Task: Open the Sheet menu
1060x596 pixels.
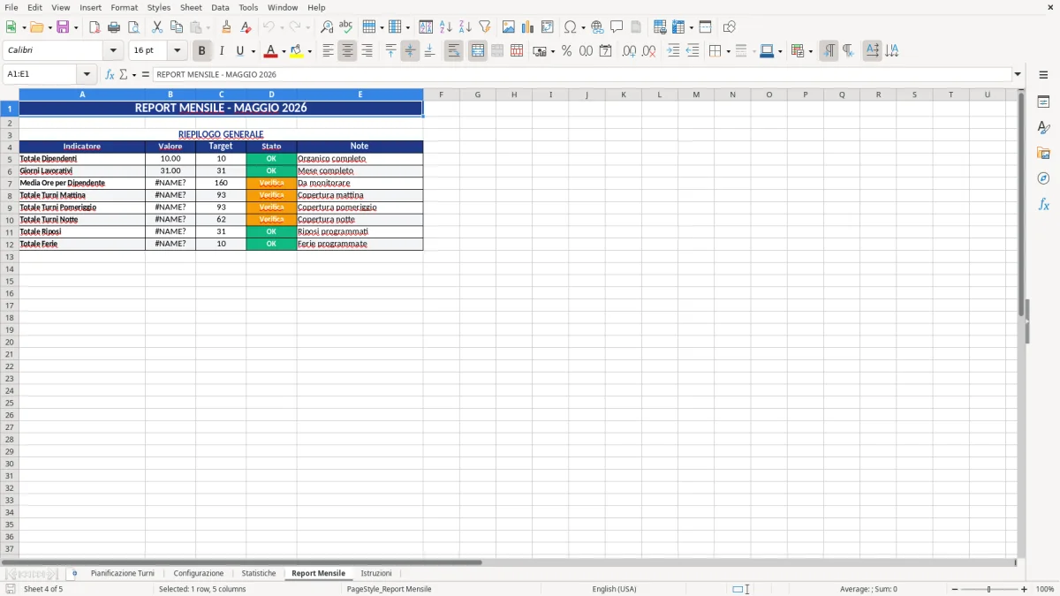Action: [x=191, y=7]
